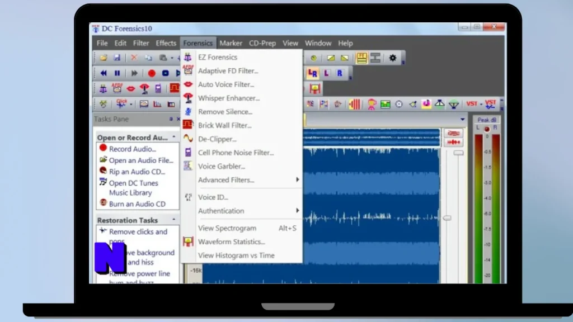Choose Remove Silence menu item
Image resolution: width=573 pixels, height=322 pixels.
click(242, 112)
